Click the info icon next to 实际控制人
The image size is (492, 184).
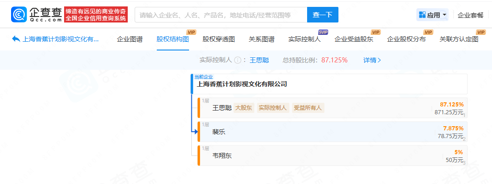click(x=237, y=60)
